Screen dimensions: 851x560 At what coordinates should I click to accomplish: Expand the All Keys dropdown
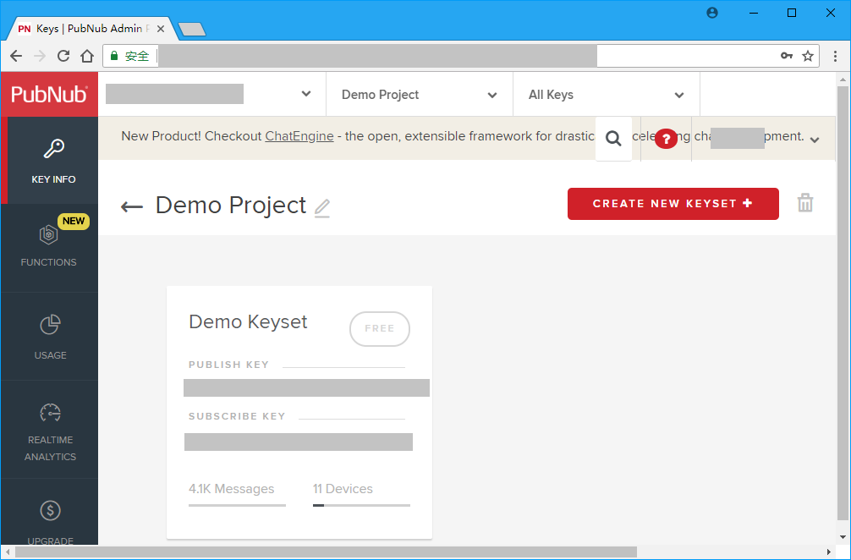point(679,95)
